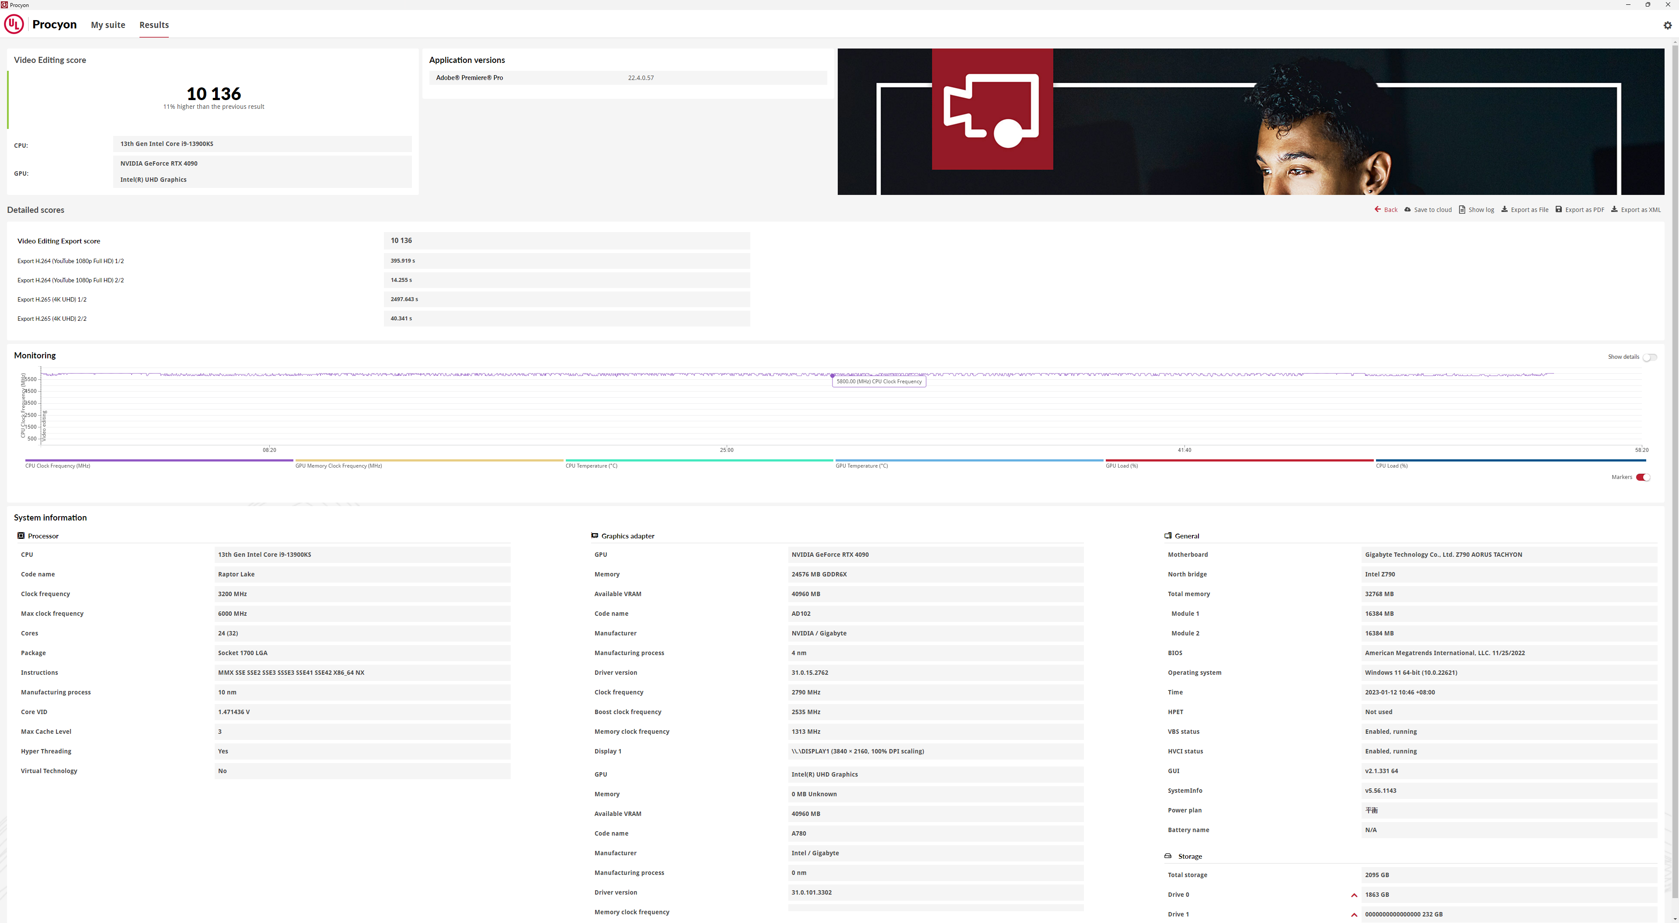This screenshot has height=923, width=1679.
Task: Expand Drive 1 details chevron
Action: pyautogui.click(x=1354, y=915)
